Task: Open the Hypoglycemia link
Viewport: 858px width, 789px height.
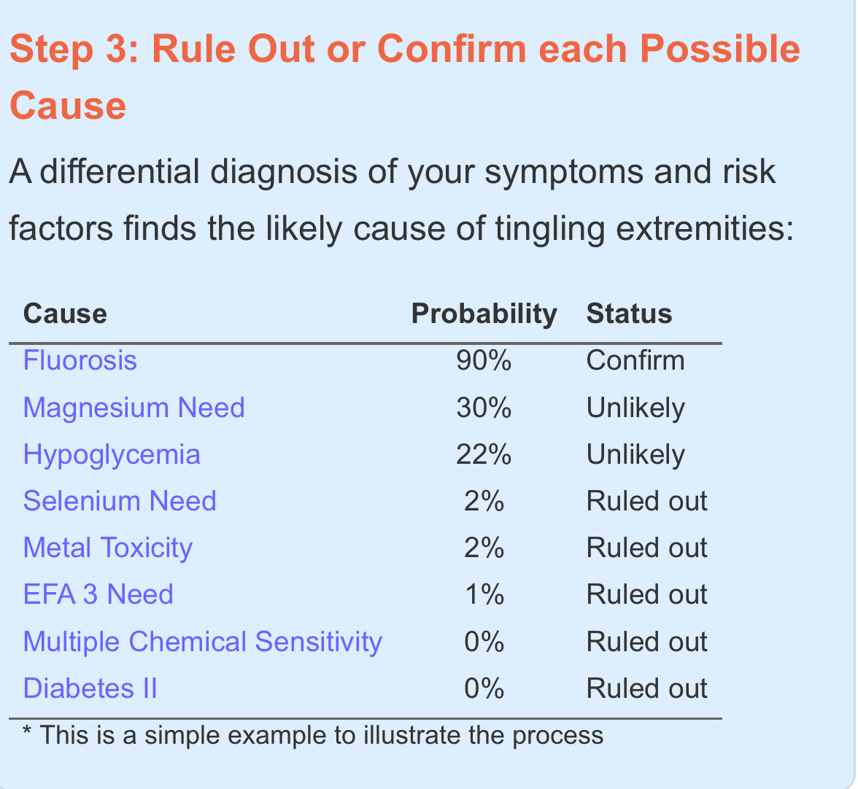Action: [112, 455]
